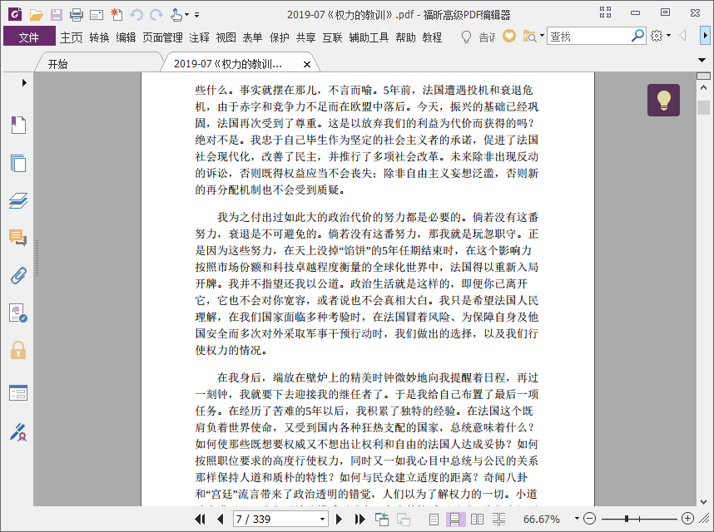The image size is (714, 532).
Task: Open the certificate pen sidebar panel
Action: pos(18,432)
